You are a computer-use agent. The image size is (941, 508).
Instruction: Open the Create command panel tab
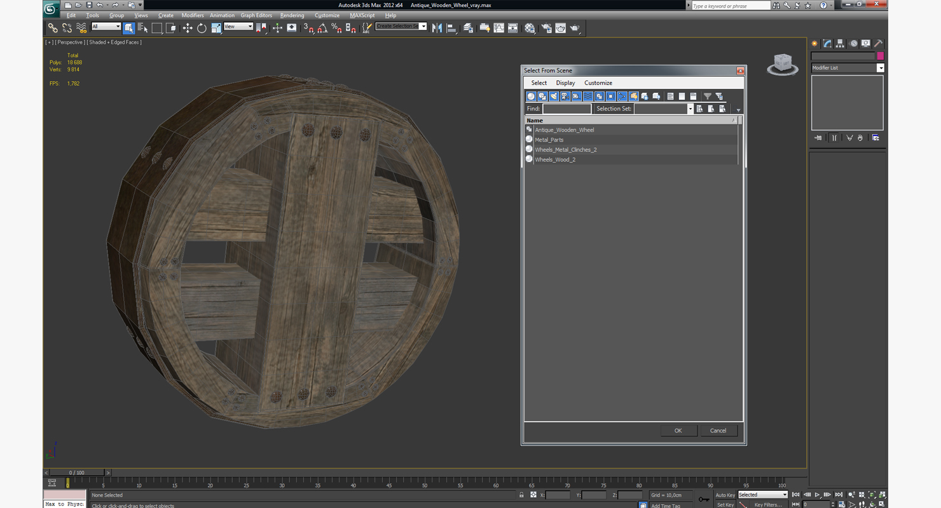tap(814, 44)
